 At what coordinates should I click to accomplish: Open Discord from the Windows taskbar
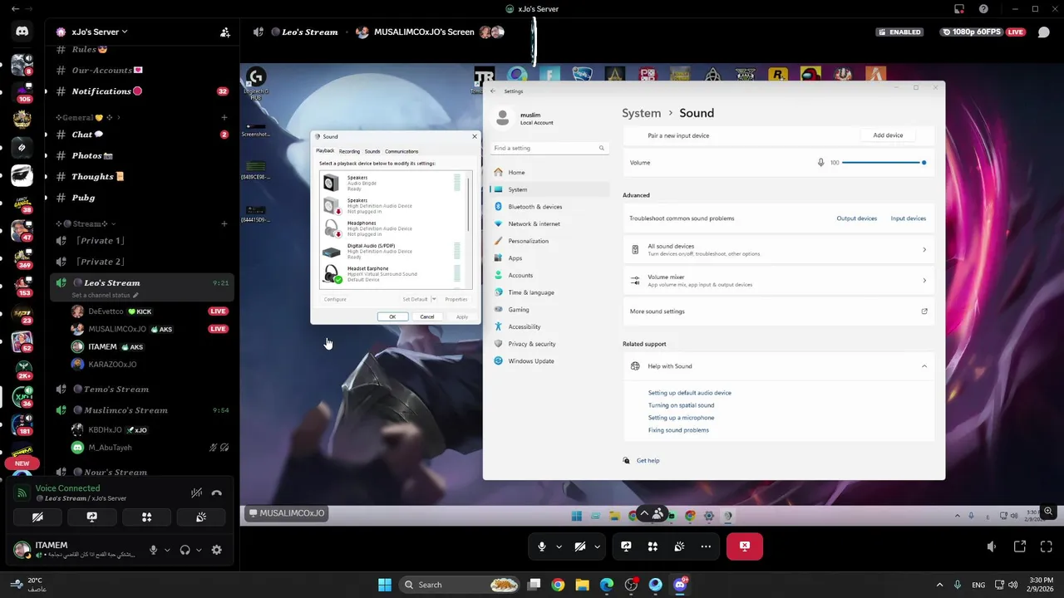pyautogui.click(x=680, y=585)
